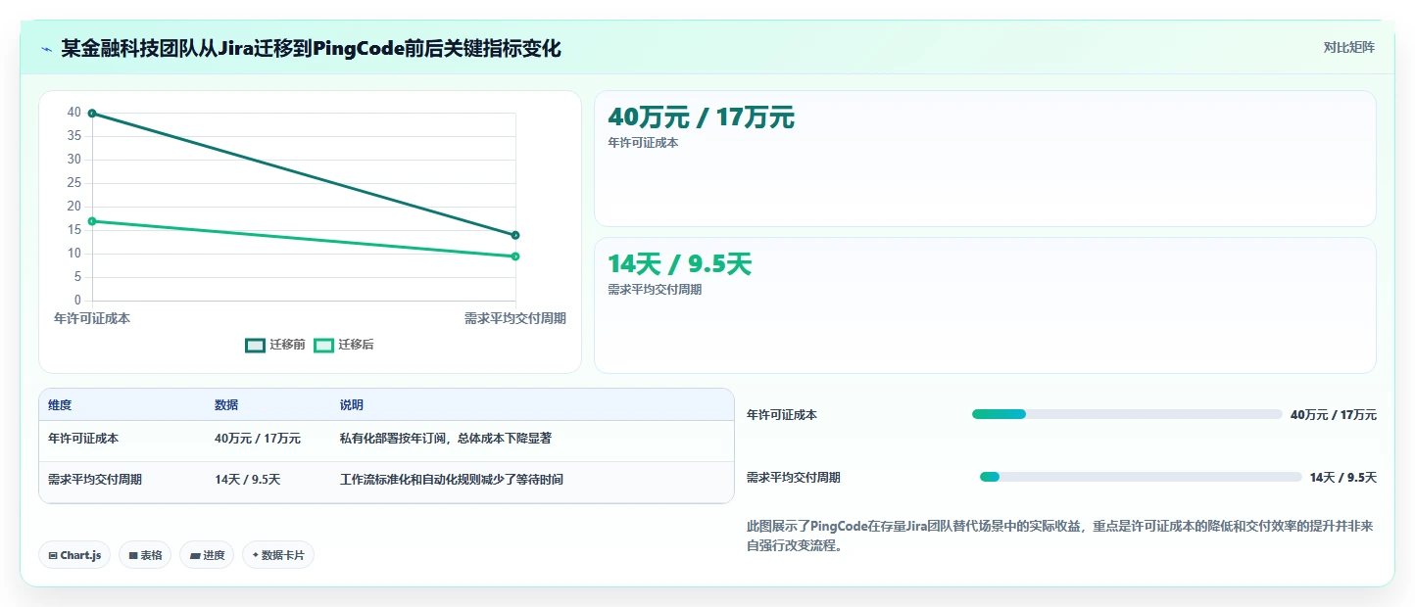Image resolution: width=1415 pixels, height=607 pixels.
Task: Click the 年许可证成本 progress bar
Action: click(x=1127, y=414)
